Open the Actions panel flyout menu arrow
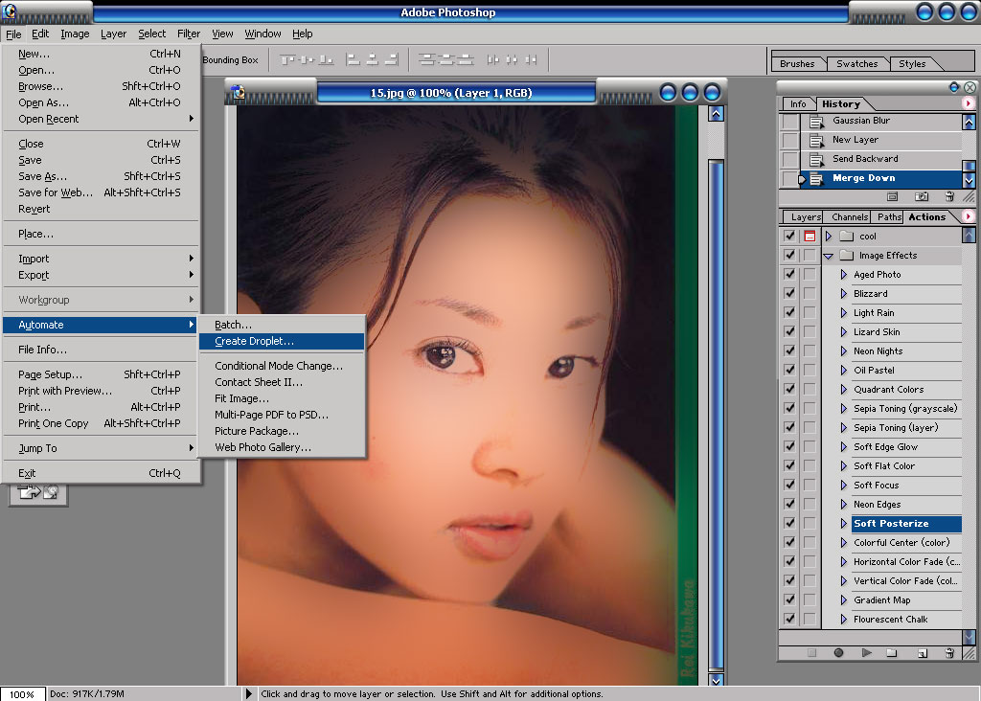Viewport: 981px width, 701px height. coord(969,216)
